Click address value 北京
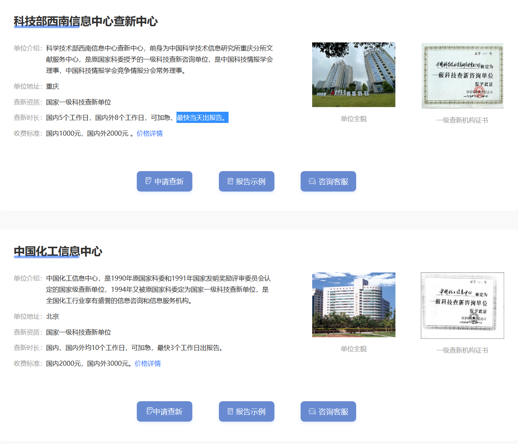The image size is (518, 444). [53, 316]
